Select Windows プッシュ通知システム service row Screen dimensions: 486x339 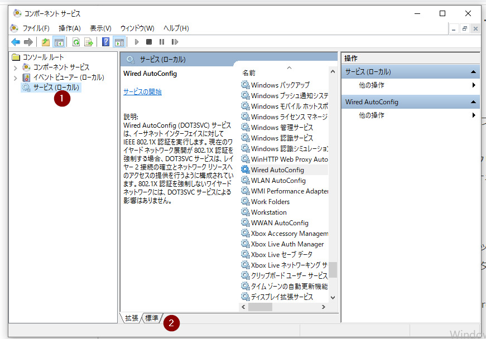coord(284,96)
